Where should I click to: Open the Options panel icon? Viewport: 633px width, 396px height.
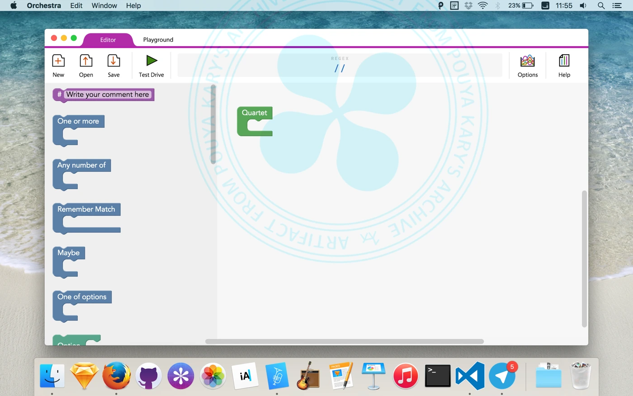tap(527, 61)
